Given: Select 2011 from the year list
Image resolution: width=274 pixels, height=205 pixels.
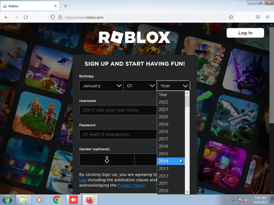Looking at the screenshot, I should pyautogui.click(x=171, y=183).
